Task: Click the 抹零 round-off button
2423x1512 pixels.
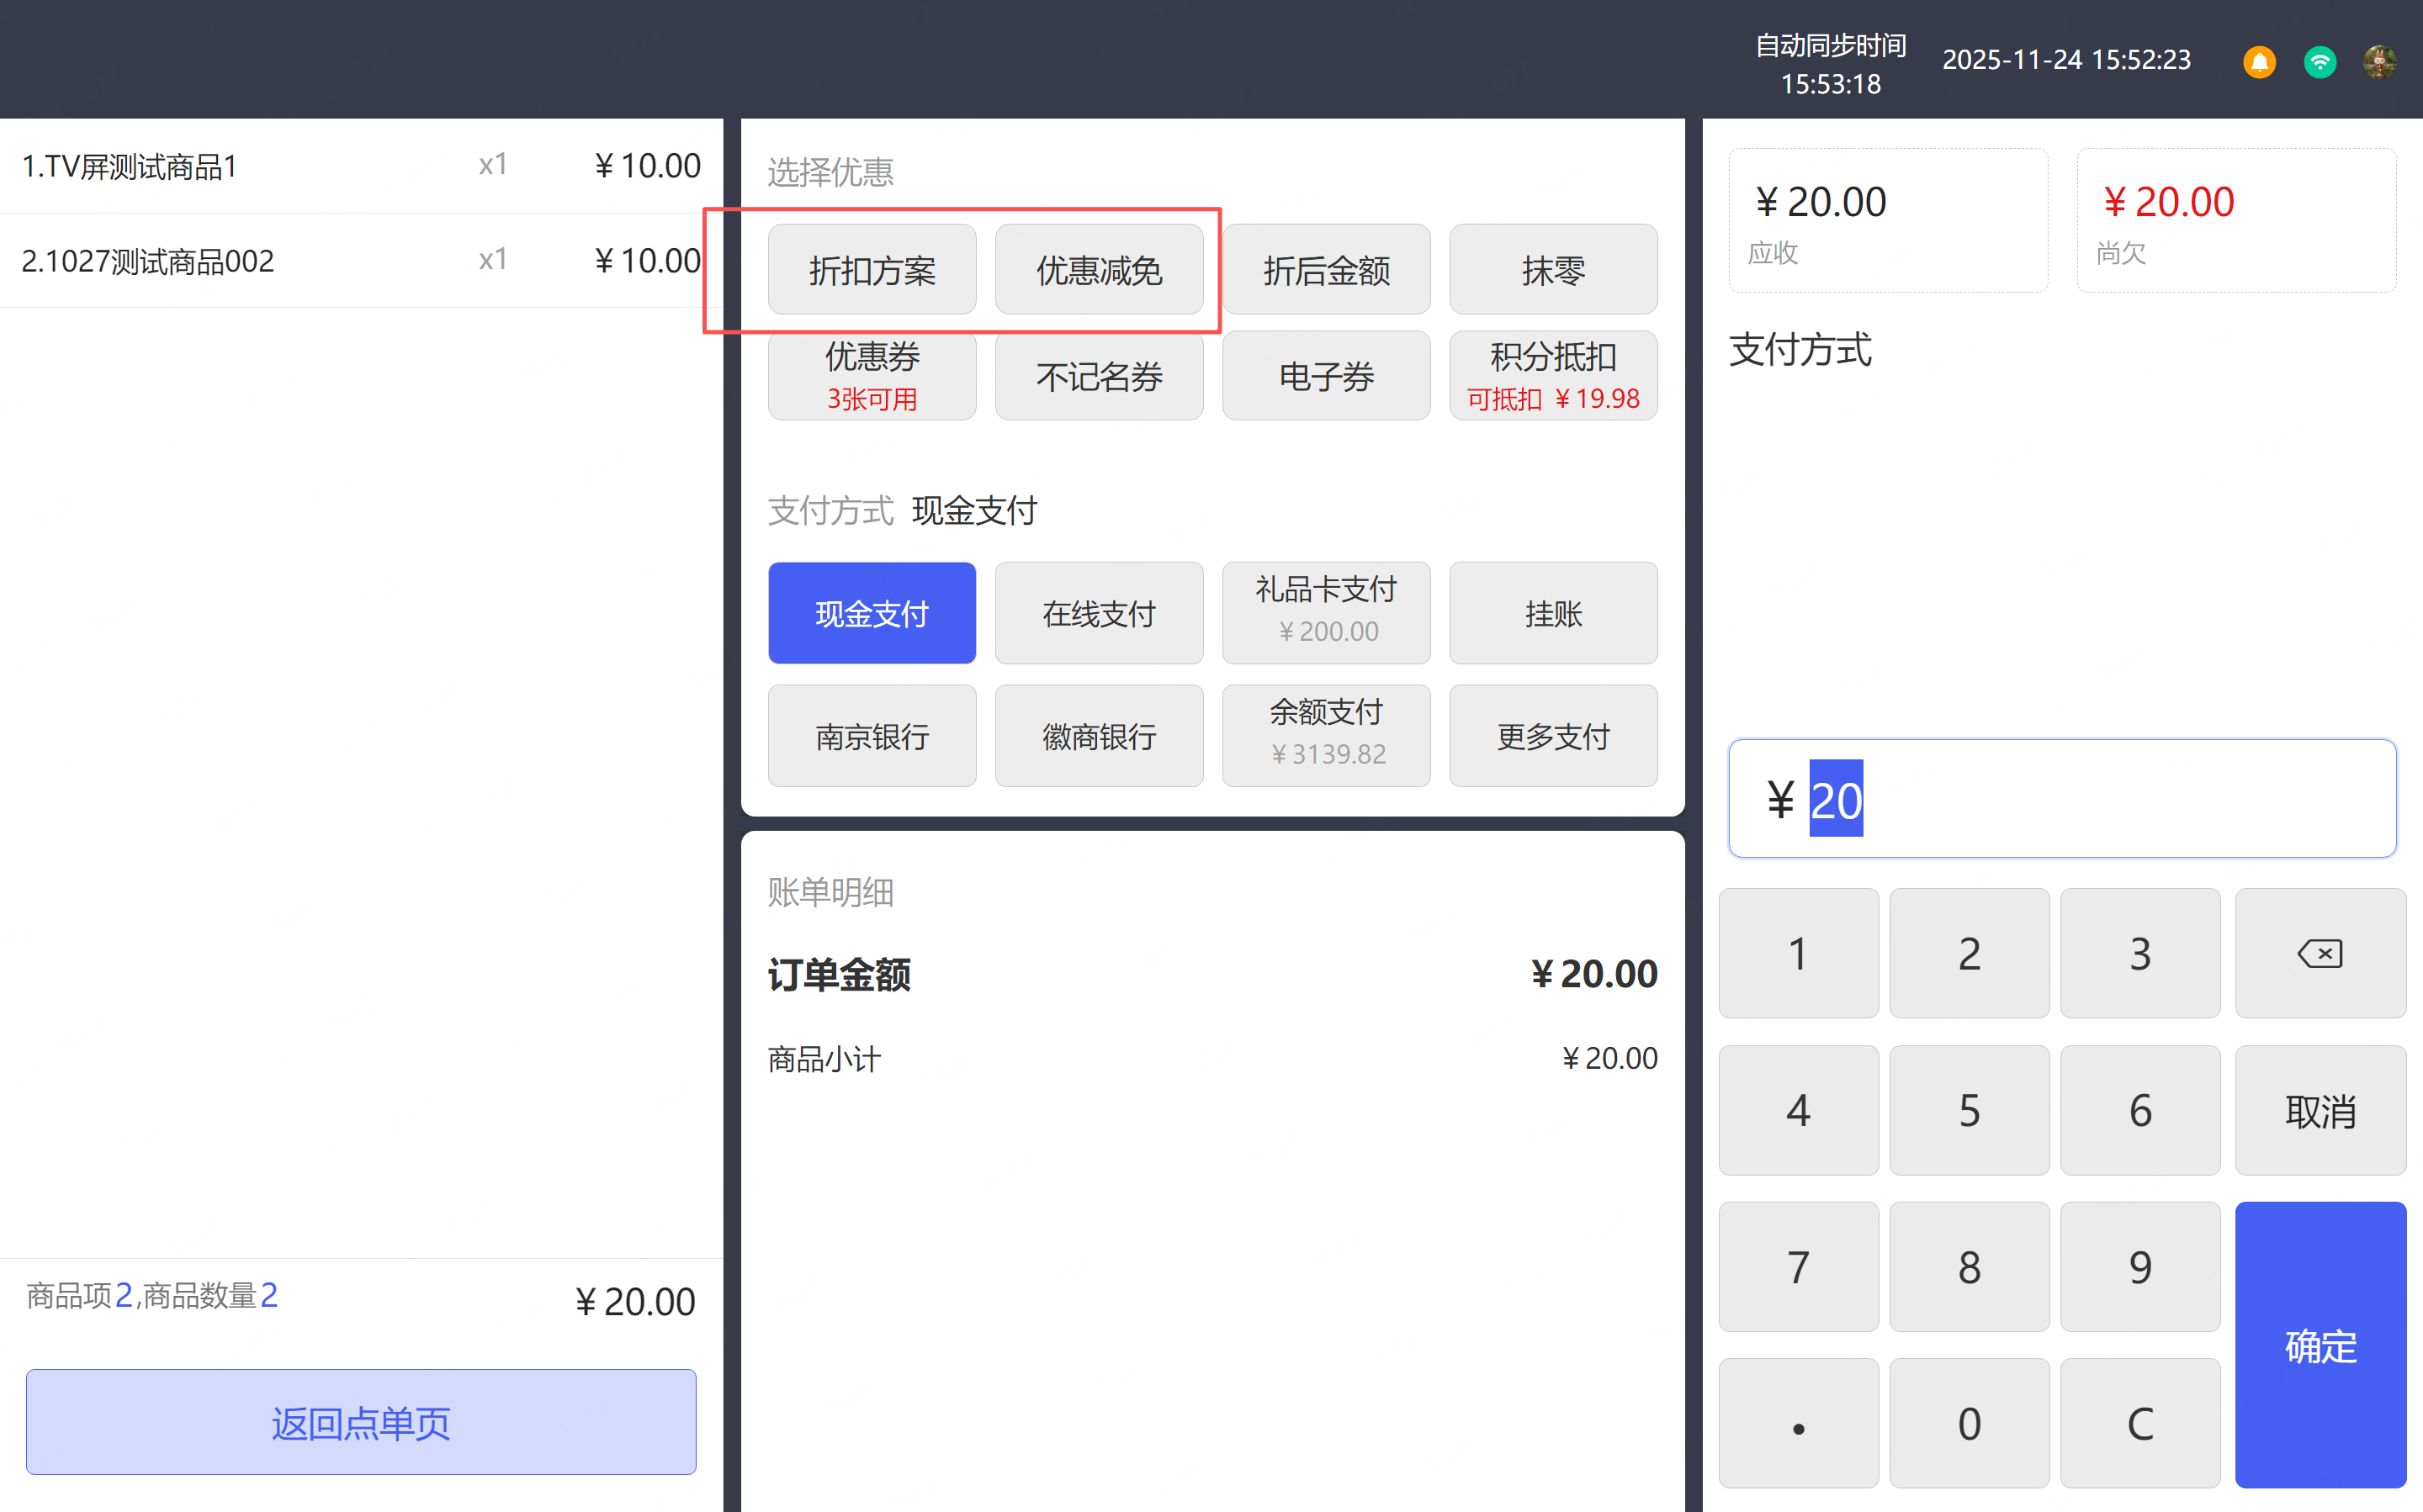Action: (1552, 270)
